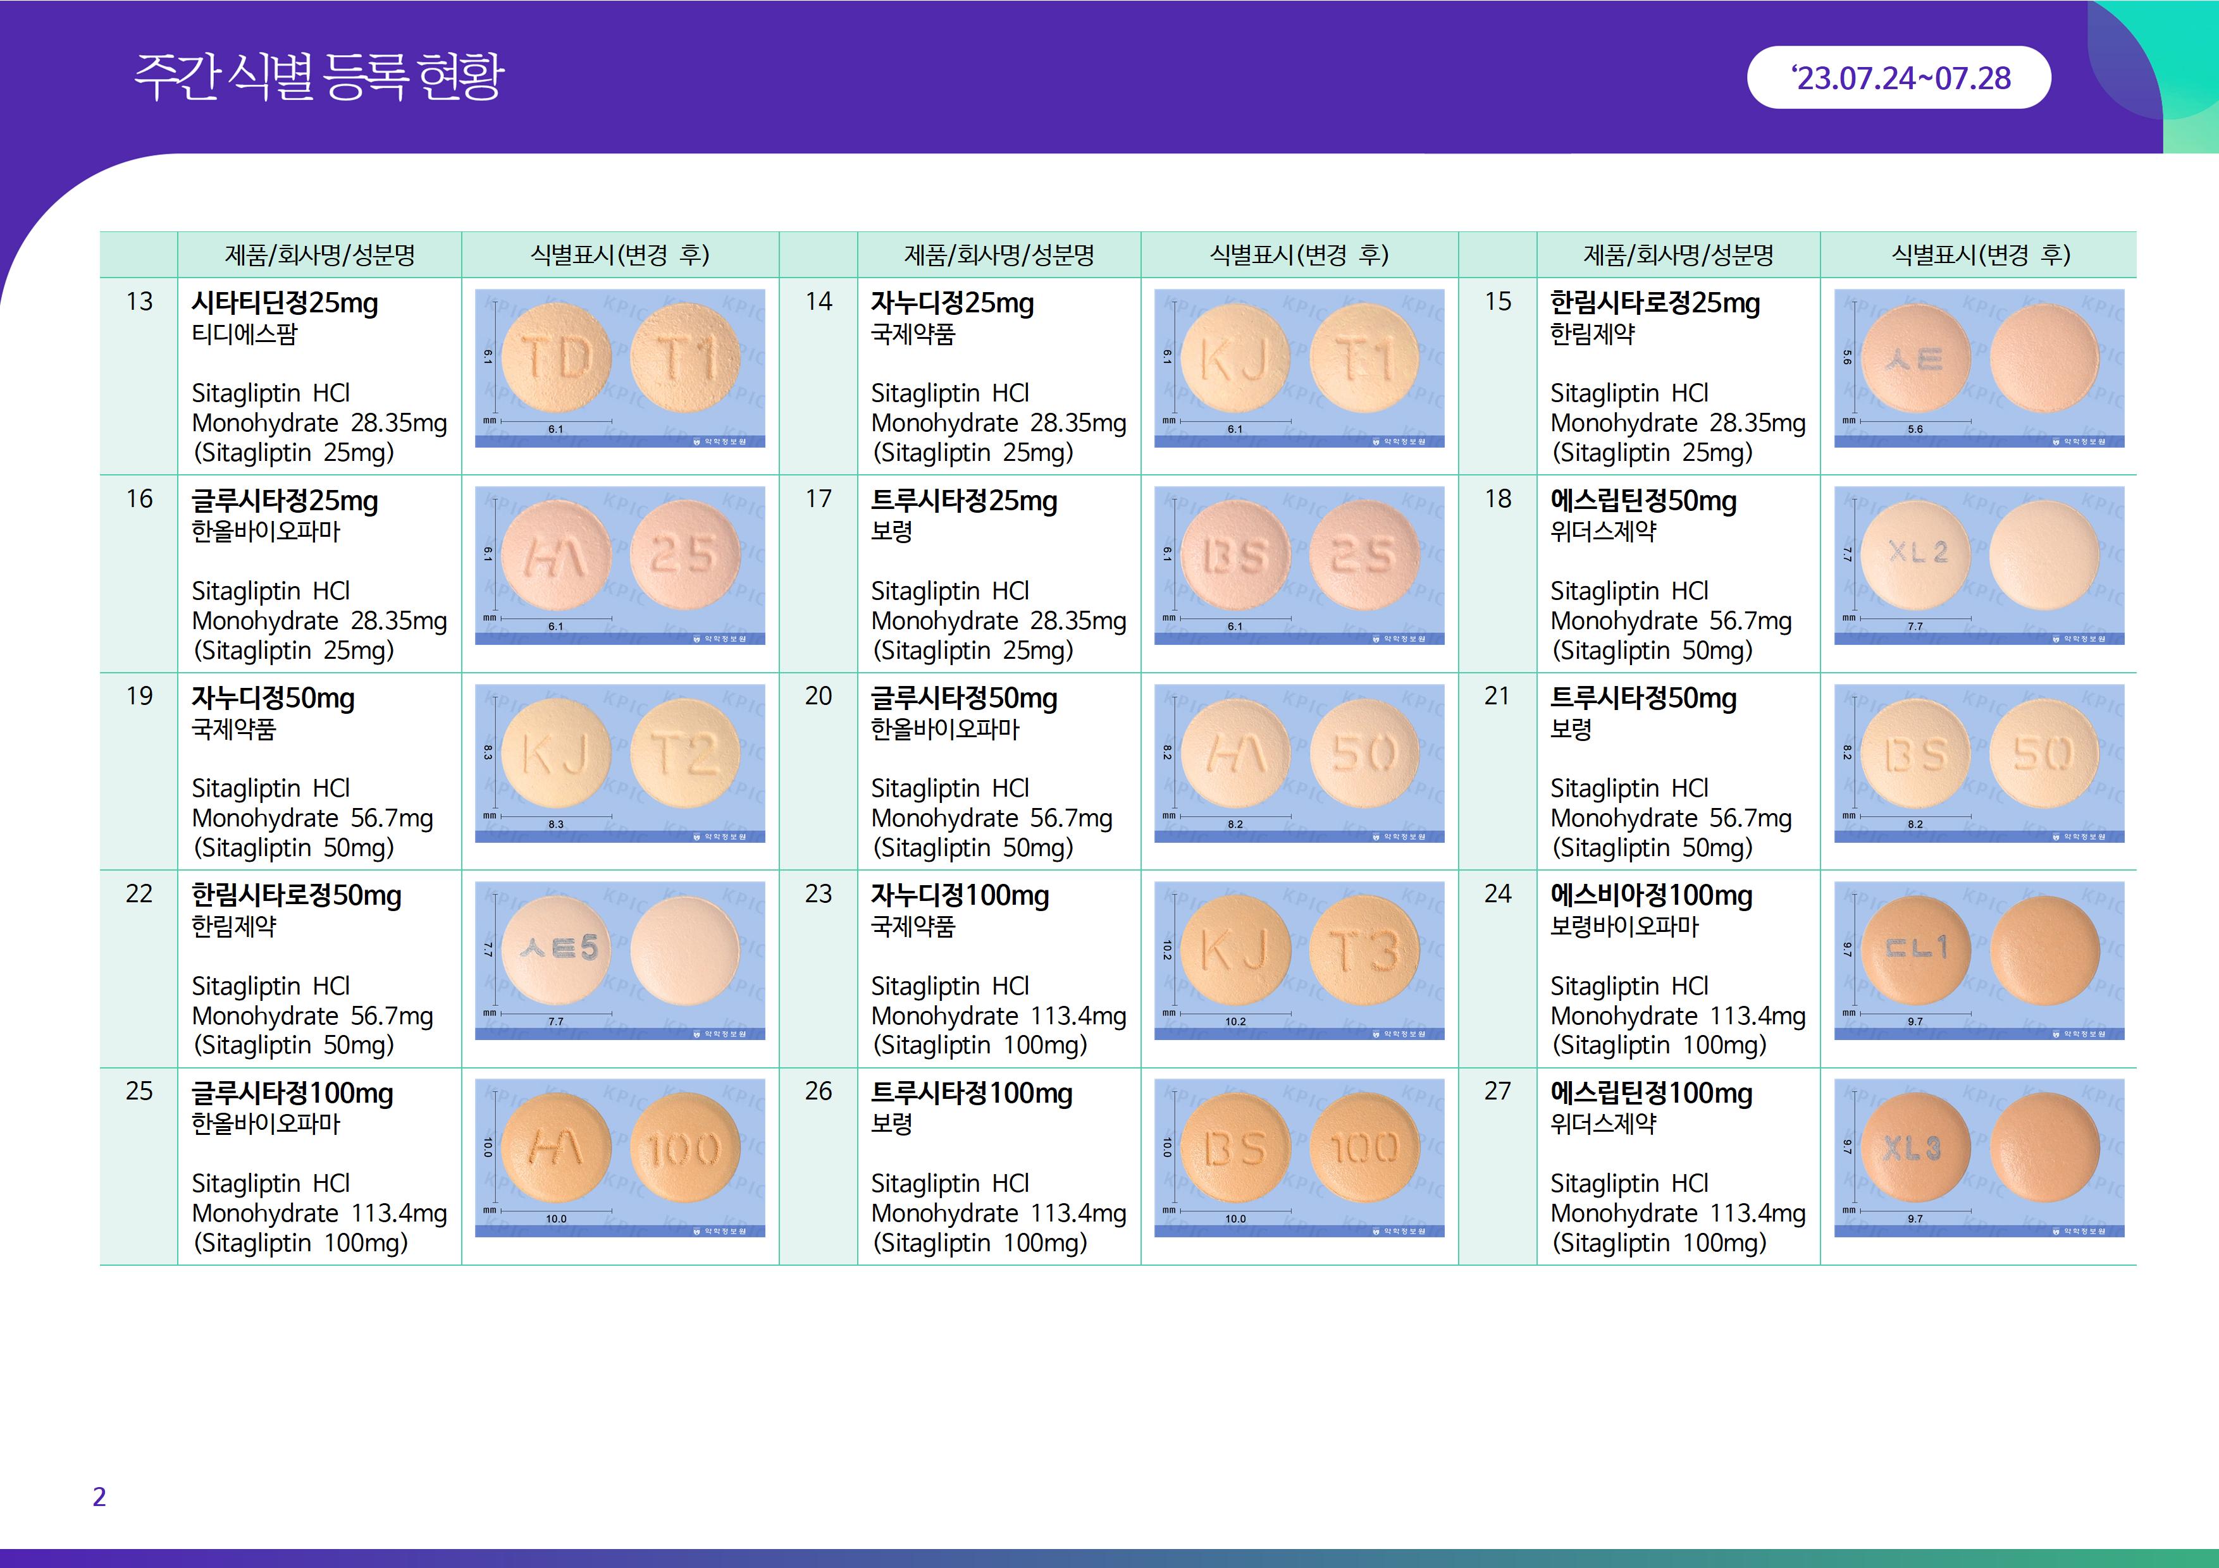
Task: Click the first 제품/회사명/성분명 column header
Action: [319, 255]
